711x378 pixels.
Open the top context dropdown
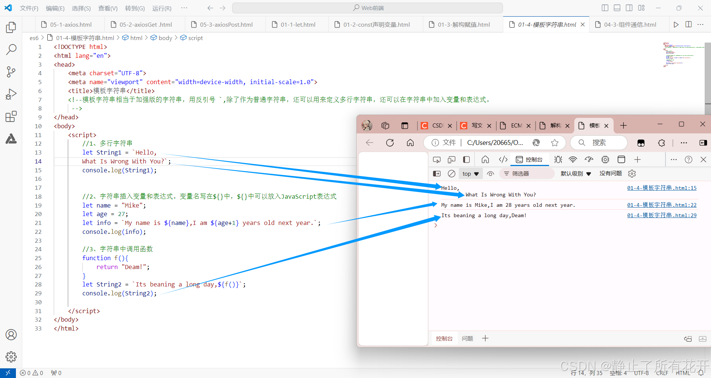[471, 173]
